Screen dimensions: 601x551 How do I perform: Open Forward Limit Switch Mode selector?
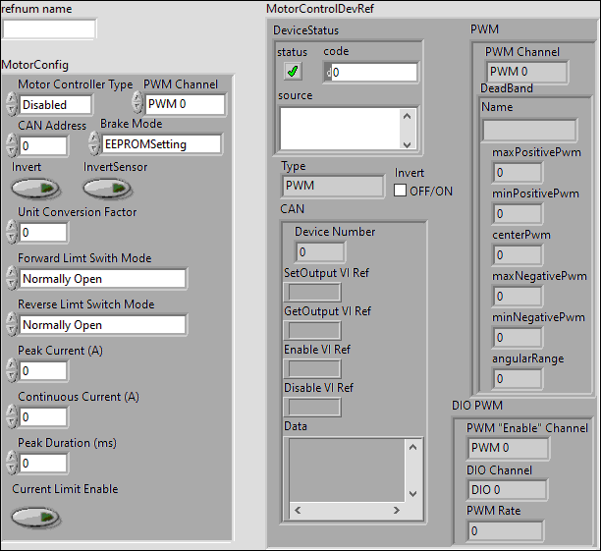[103, 279]
